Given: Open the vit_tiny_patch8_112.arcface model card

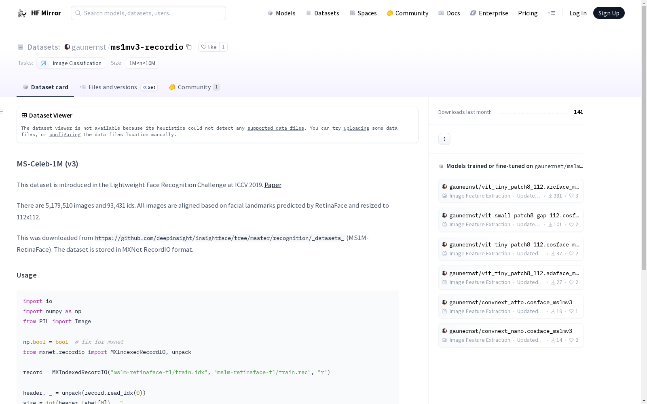Looking at the screenshot, I should pos(511,191).
